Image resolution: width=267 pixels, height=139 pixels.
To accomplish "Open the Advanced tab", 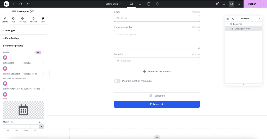I will [x=33, y=20].
